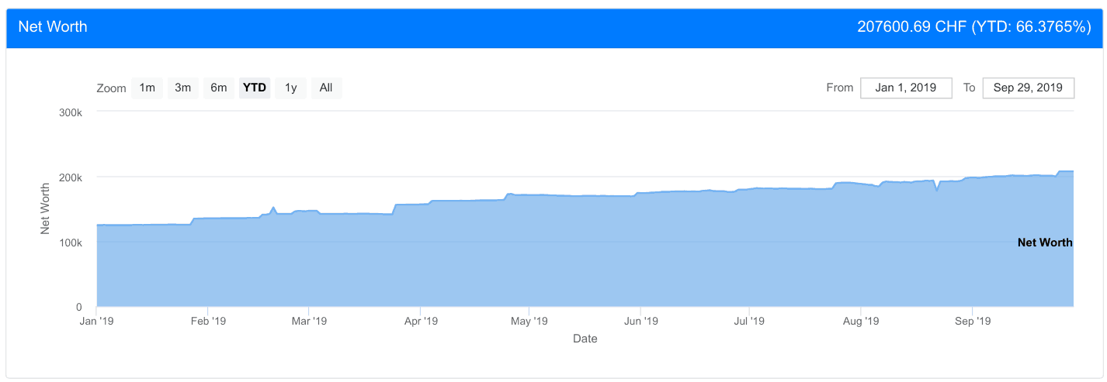The height and width of the screenshot is (382, 1107).
Task: Click the Net Worth panel header title
Action: (x=53, y=26)
